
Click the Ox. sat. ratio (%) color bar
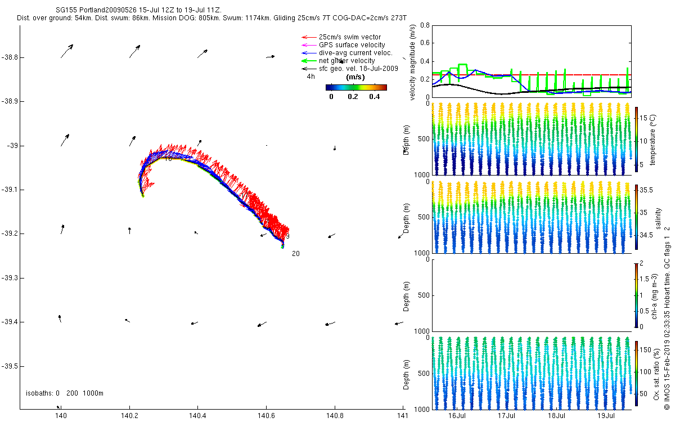[x=636, y=373]
